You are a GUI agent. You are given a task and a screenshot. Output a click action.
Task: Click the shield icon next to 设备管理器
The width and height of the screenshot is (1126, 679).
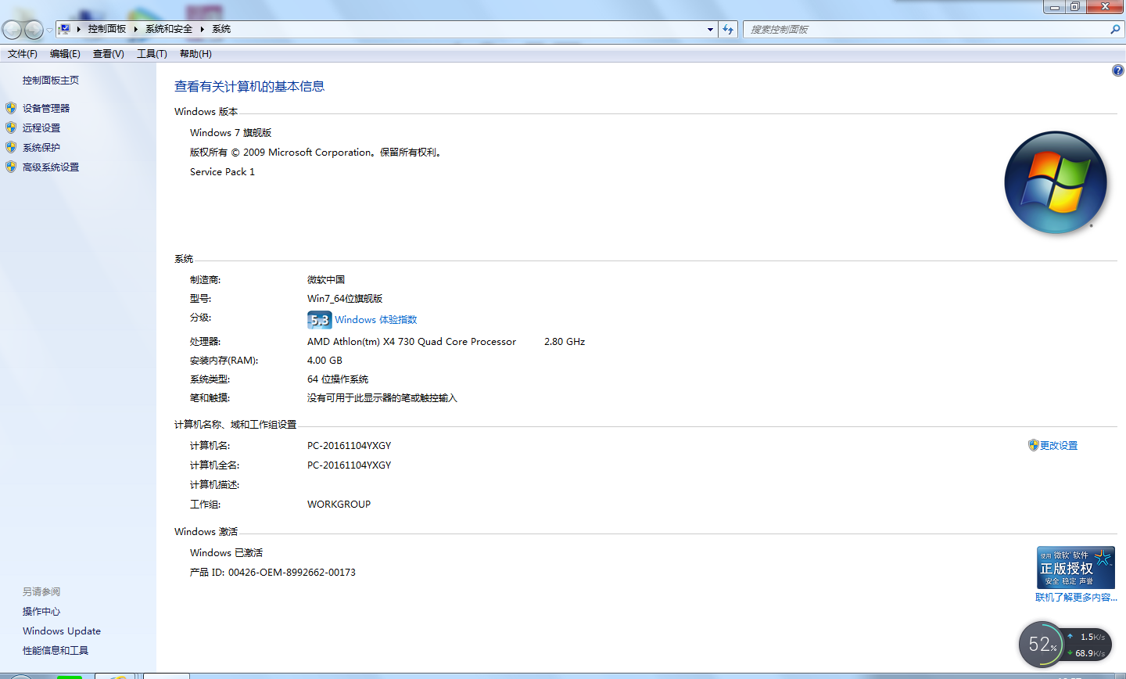pos(11,108)
